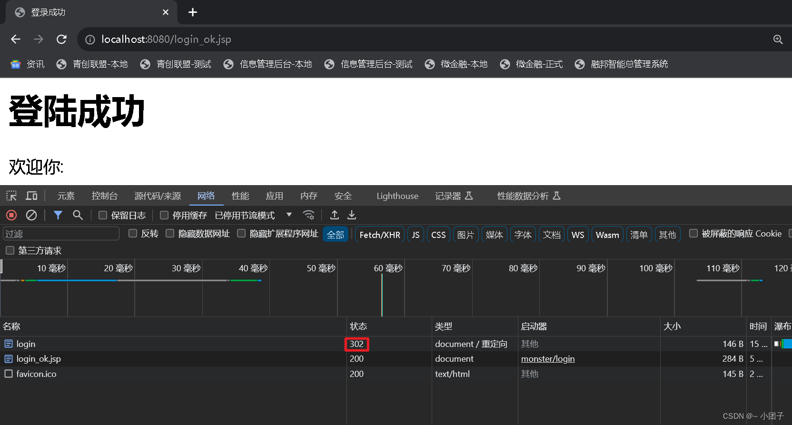Open the site info icon in the address bar
The width and height of the screenshot is (792, 425).
pos(90,40)
